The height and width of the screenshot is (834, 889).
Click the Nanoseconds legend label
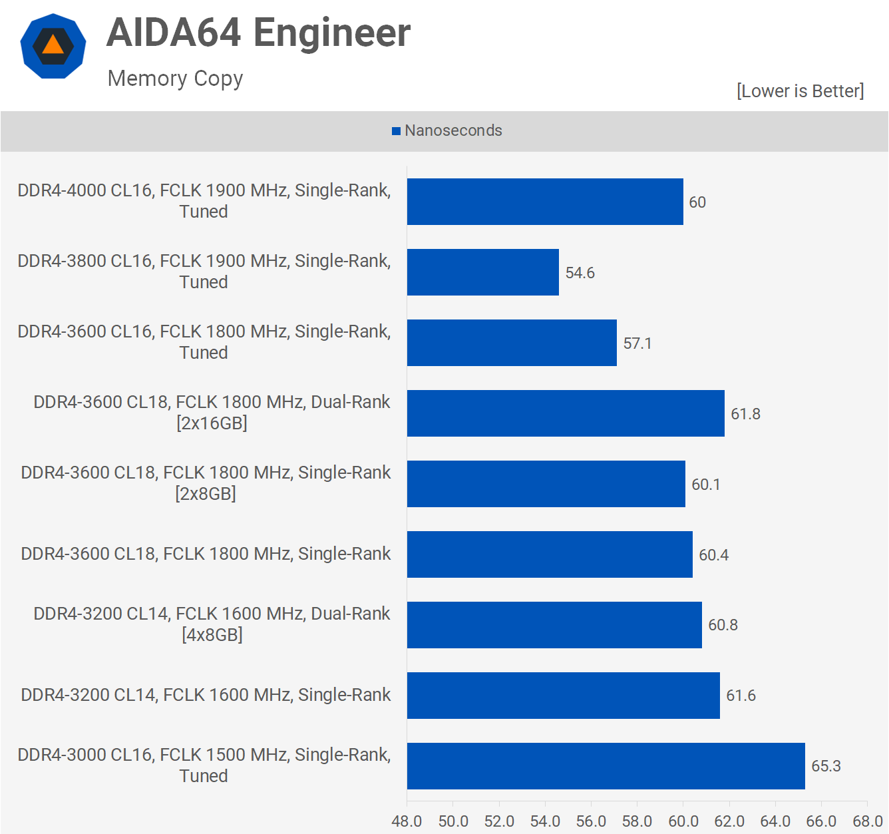click(x=453, y=130)
